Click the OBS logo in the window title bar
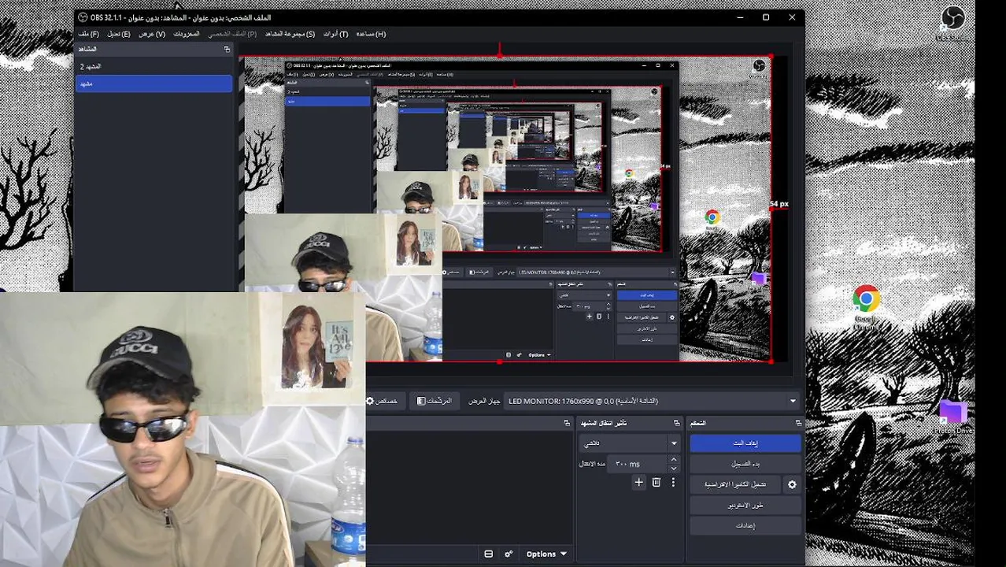 click(x=83, y=17)
